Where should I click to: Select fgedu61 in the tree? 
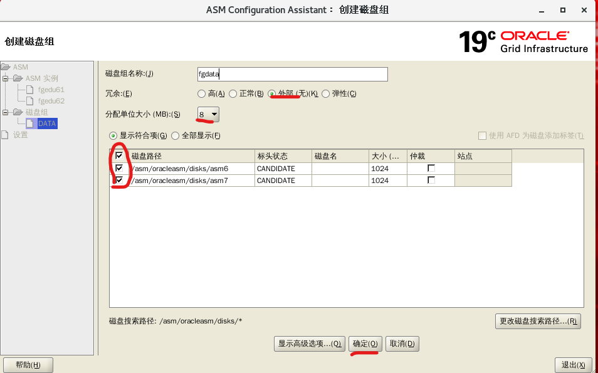point(51,90)
